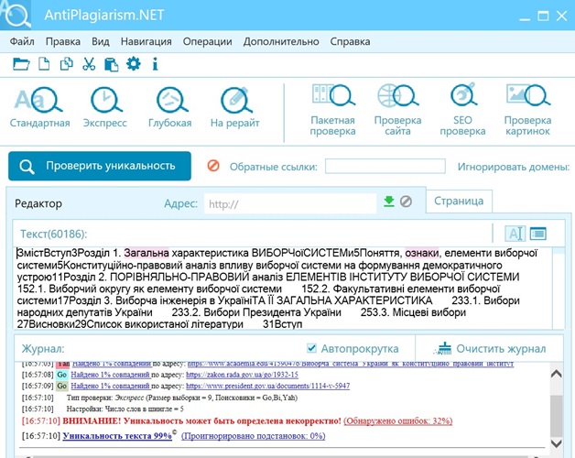Select Глубокая check mode
This screenshot has height=458, width=575.
pos(169,107)
